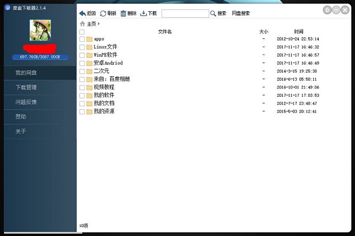Open 下载管理 in the sidebar
The width and height of the screenshot is (355, 236).
click(26, 87)
